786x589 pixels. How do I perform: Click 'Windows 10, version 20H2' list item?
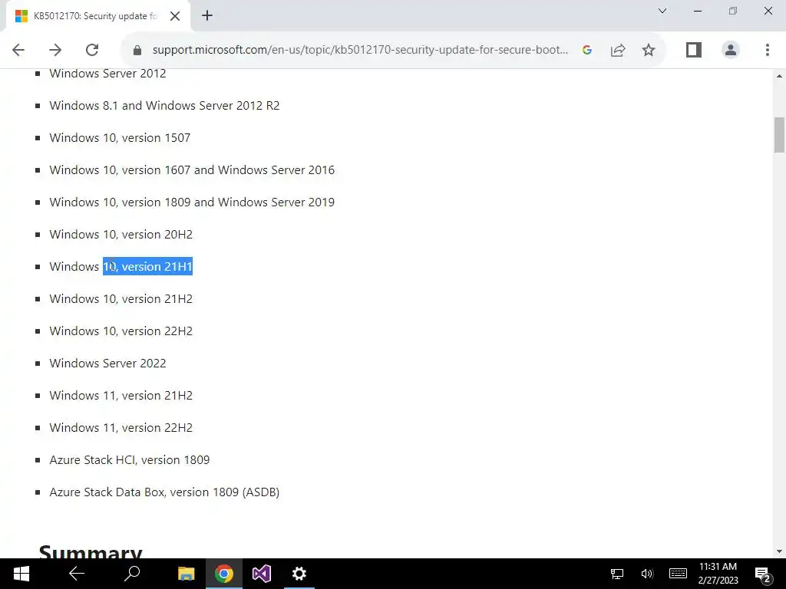[x=121, y=235]
